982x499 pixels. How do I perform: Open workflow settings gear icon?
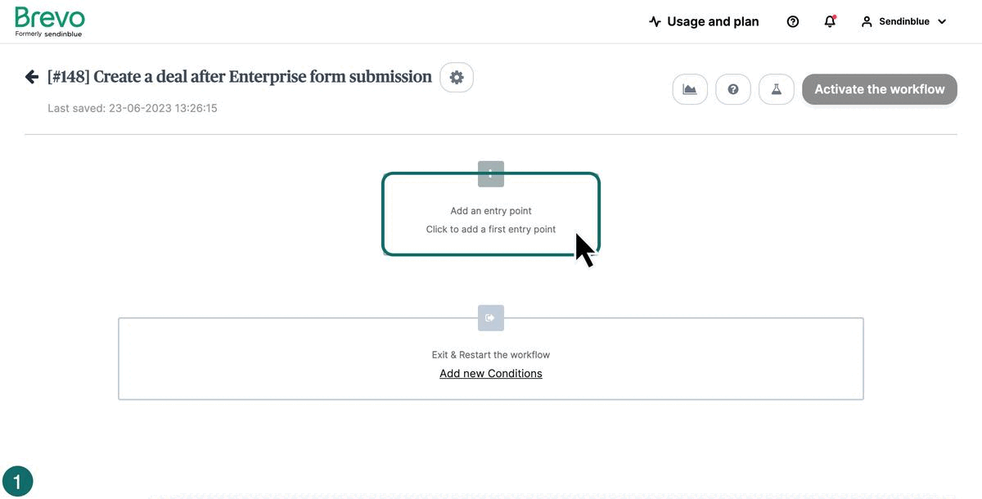(457, 78)
